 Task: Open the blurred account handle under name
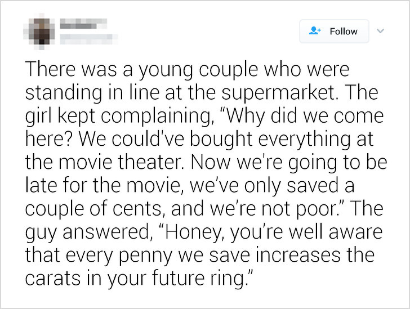tap(88, 39)
